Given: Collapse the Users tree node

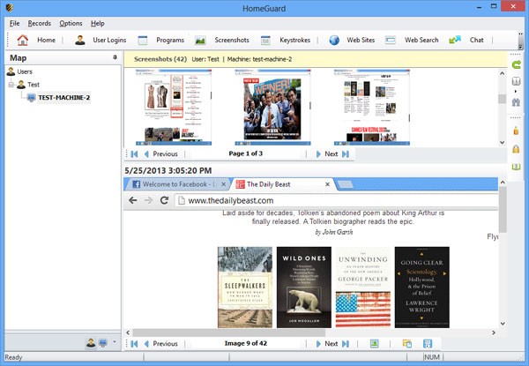Looking at the screenshot, I should [x=11, y=71].
